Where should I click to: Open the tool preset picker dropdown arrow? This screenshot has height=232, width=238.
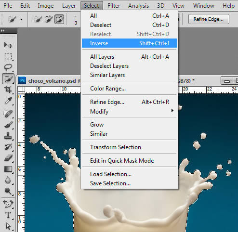(21, 20)
